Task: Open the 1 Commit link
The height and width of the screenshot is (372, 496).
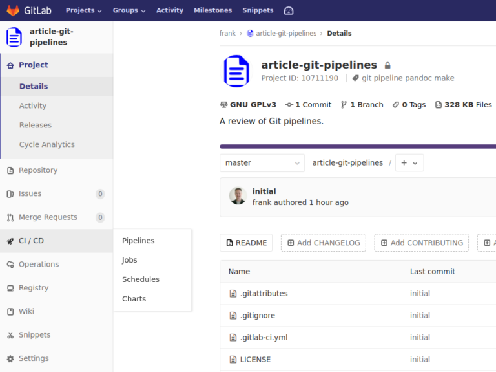Action: tap(308, 105)
